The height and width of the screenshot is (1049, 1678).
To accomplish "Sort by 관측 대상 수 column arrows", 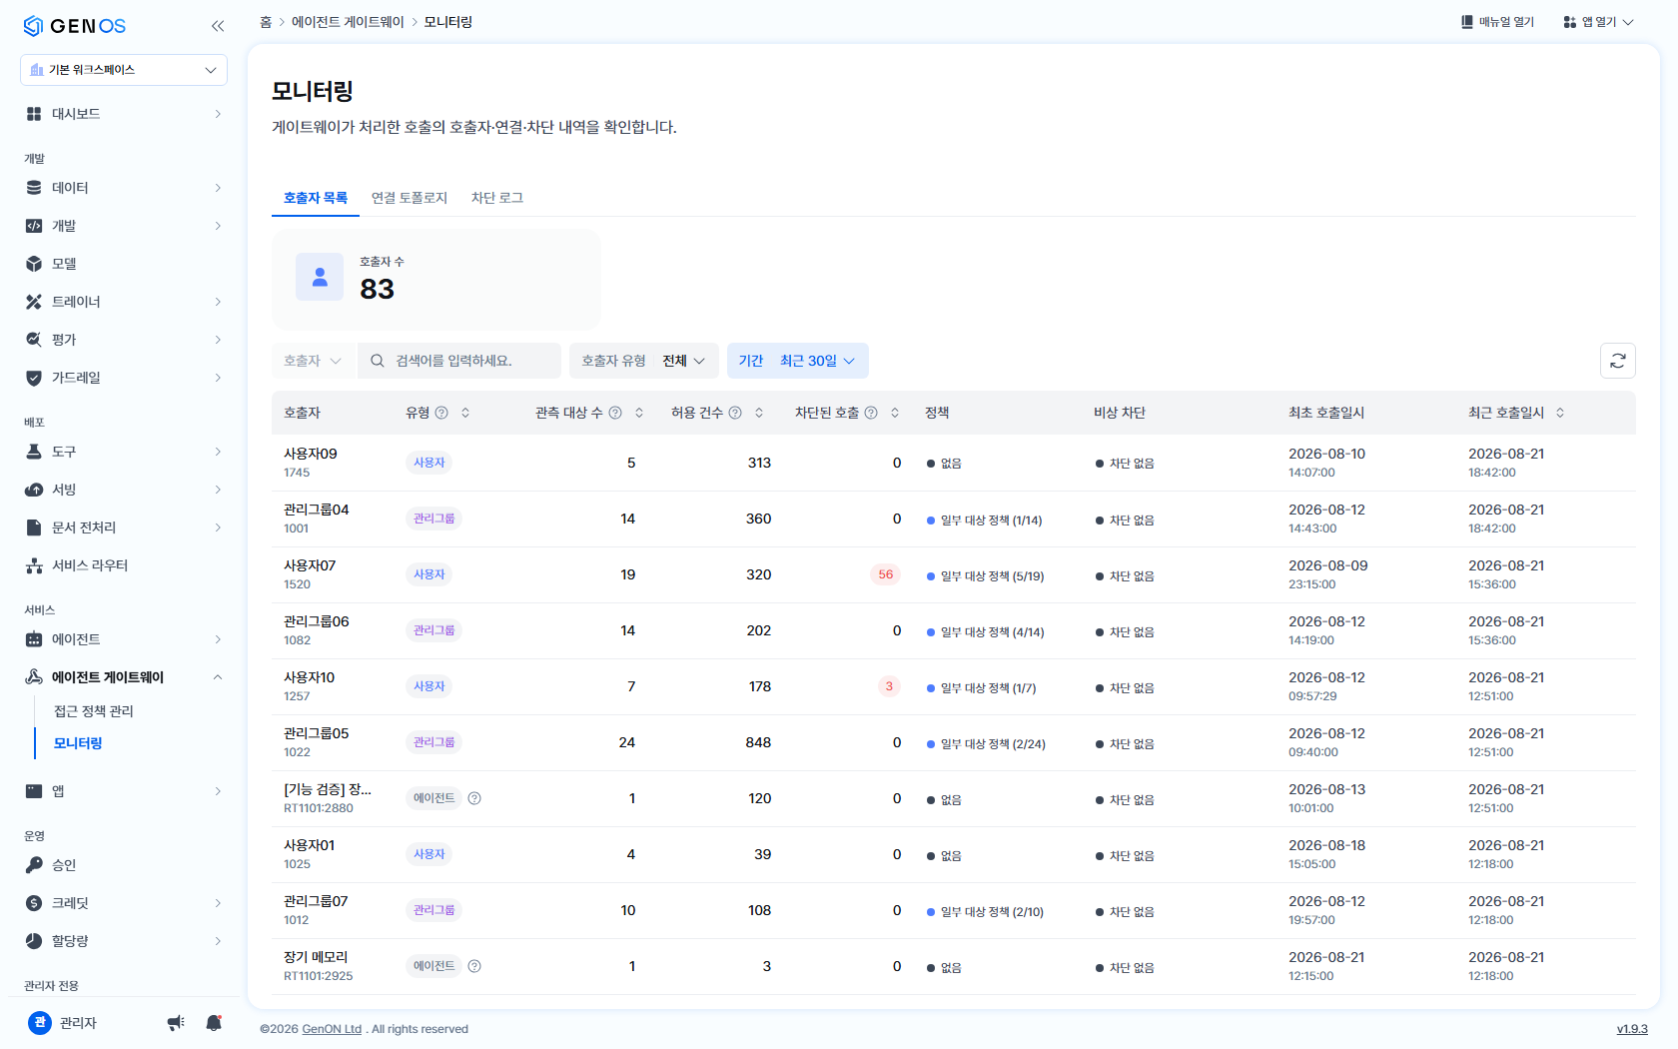I will (x=639, y=413).
